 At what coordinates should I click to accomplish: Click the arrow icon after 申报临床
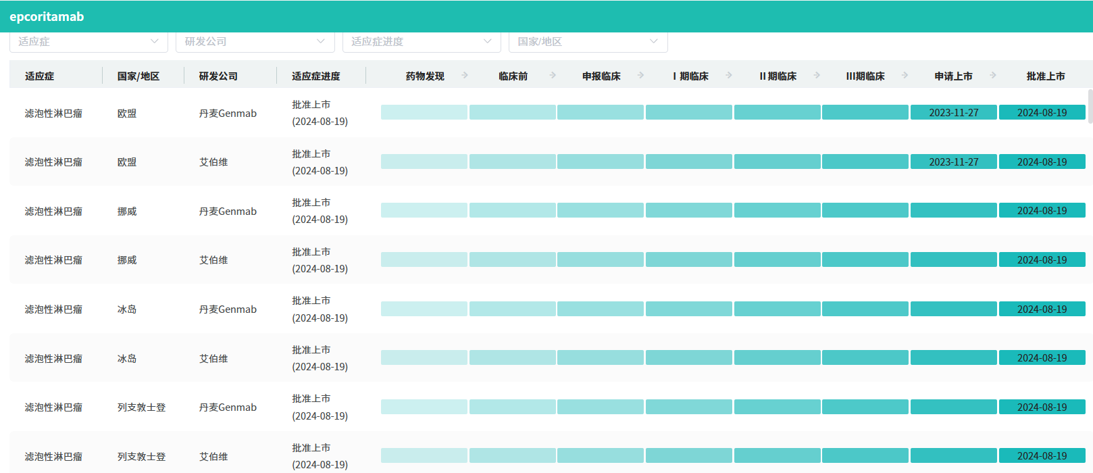[640, 75]
